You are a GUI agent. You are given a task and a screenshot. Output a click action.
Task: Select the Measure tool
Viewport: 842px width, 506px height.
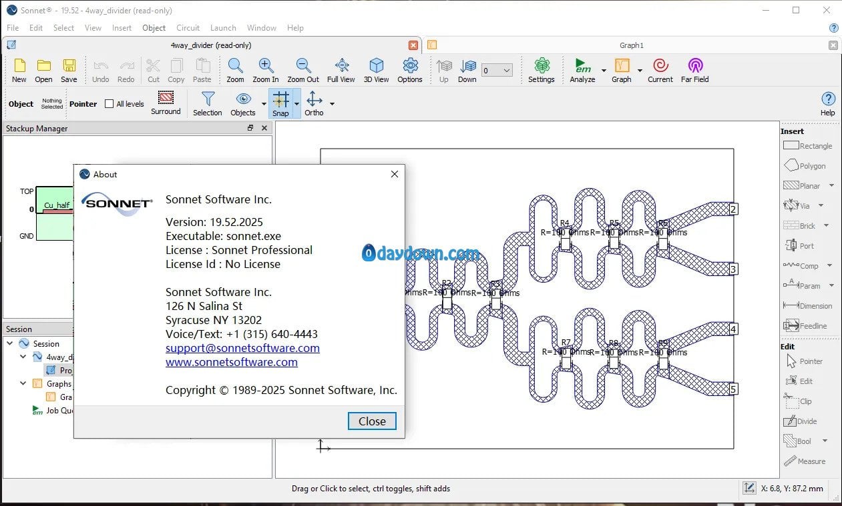[805, 461]
